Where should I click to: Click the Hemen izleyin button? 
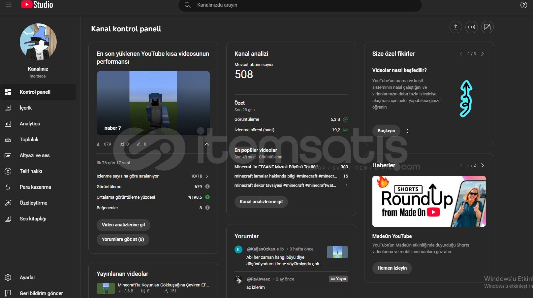pyautogui.click(x=392, y=268)
